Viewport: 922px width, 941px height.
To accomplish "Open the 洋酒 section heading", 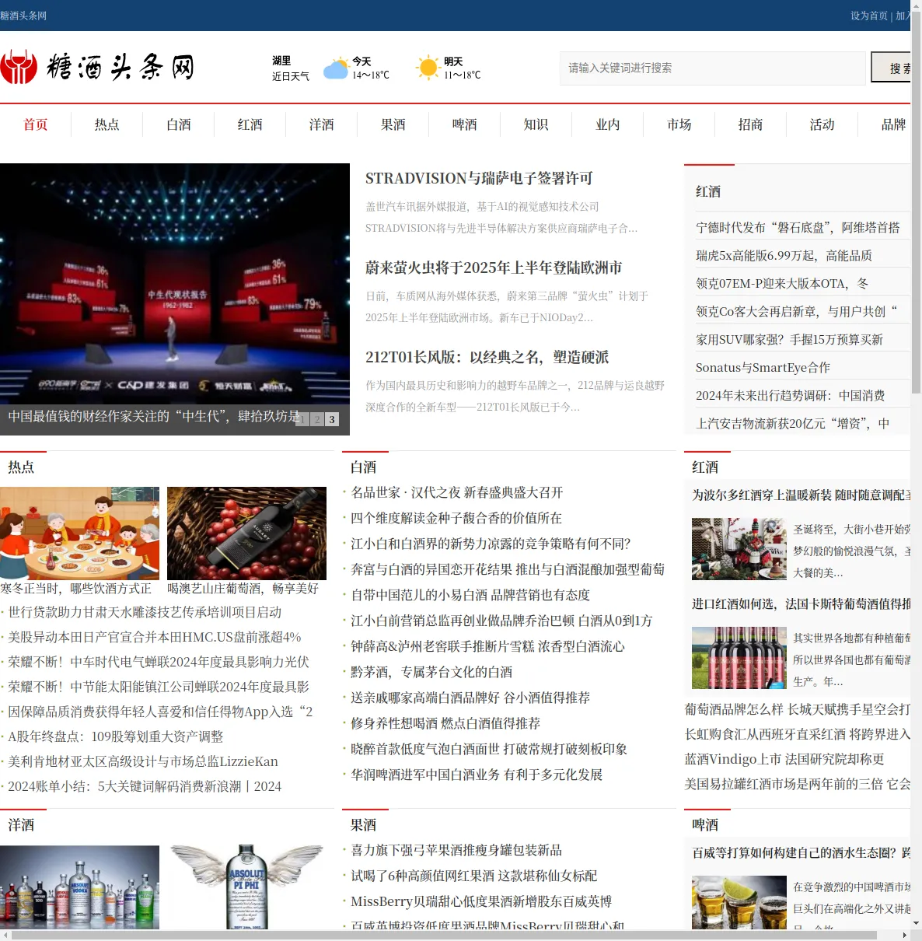I will 21,825.
